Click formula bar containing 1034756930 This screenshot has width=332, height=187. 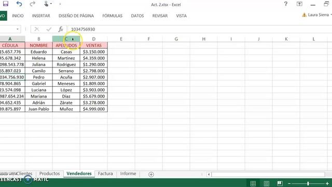199,29
